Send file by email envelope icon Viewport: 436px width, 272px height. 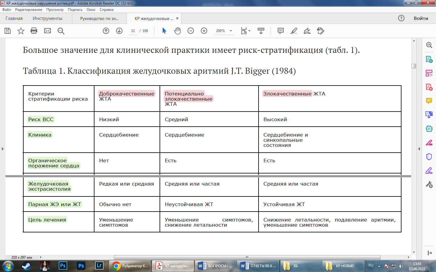click(48, 31)
